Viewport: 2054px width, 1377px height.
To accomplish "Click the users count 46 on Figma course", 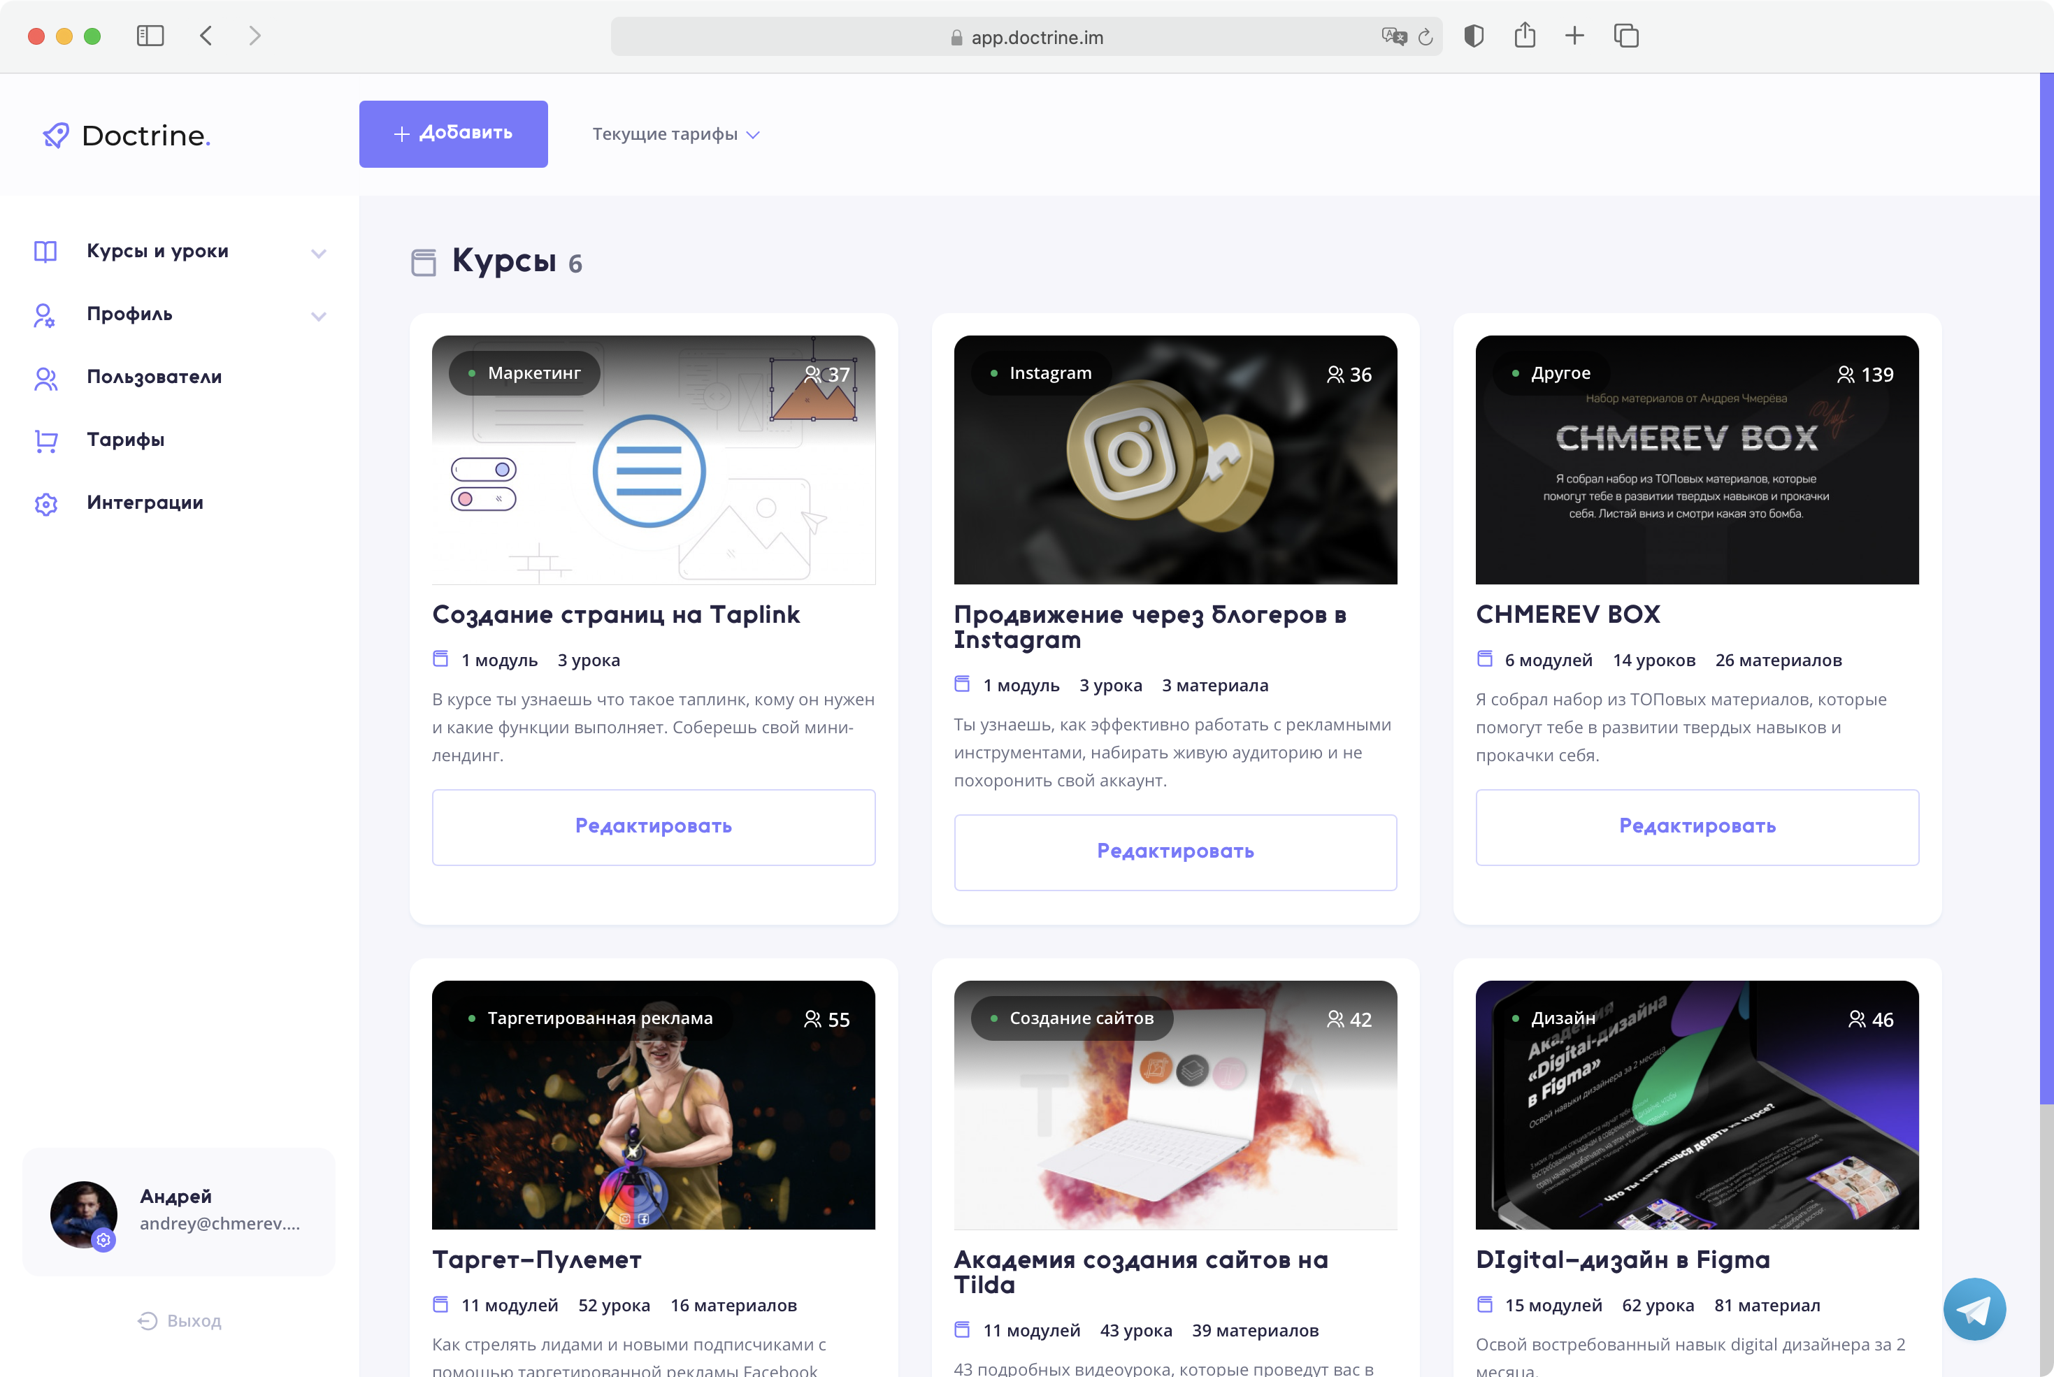I will click(1870, 1018).
